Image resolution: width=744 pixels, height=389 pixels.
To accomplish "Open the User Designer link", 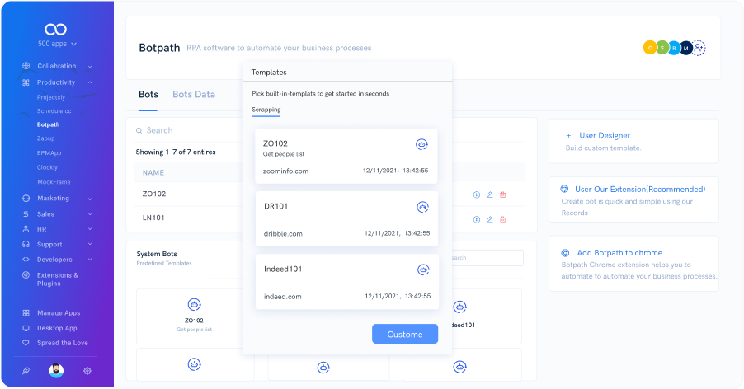I will coord(604,135).
